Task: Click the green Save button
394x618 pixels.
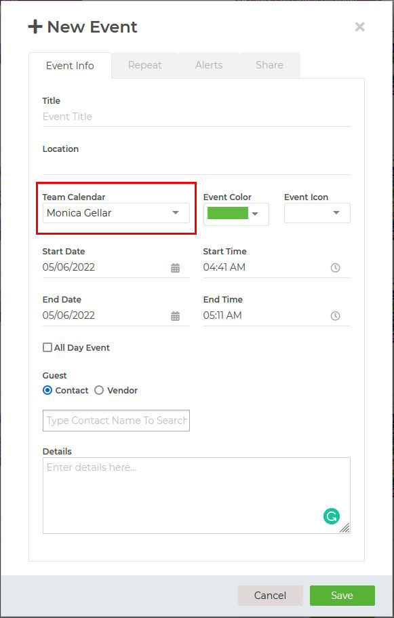Action: tap(342, 595)
